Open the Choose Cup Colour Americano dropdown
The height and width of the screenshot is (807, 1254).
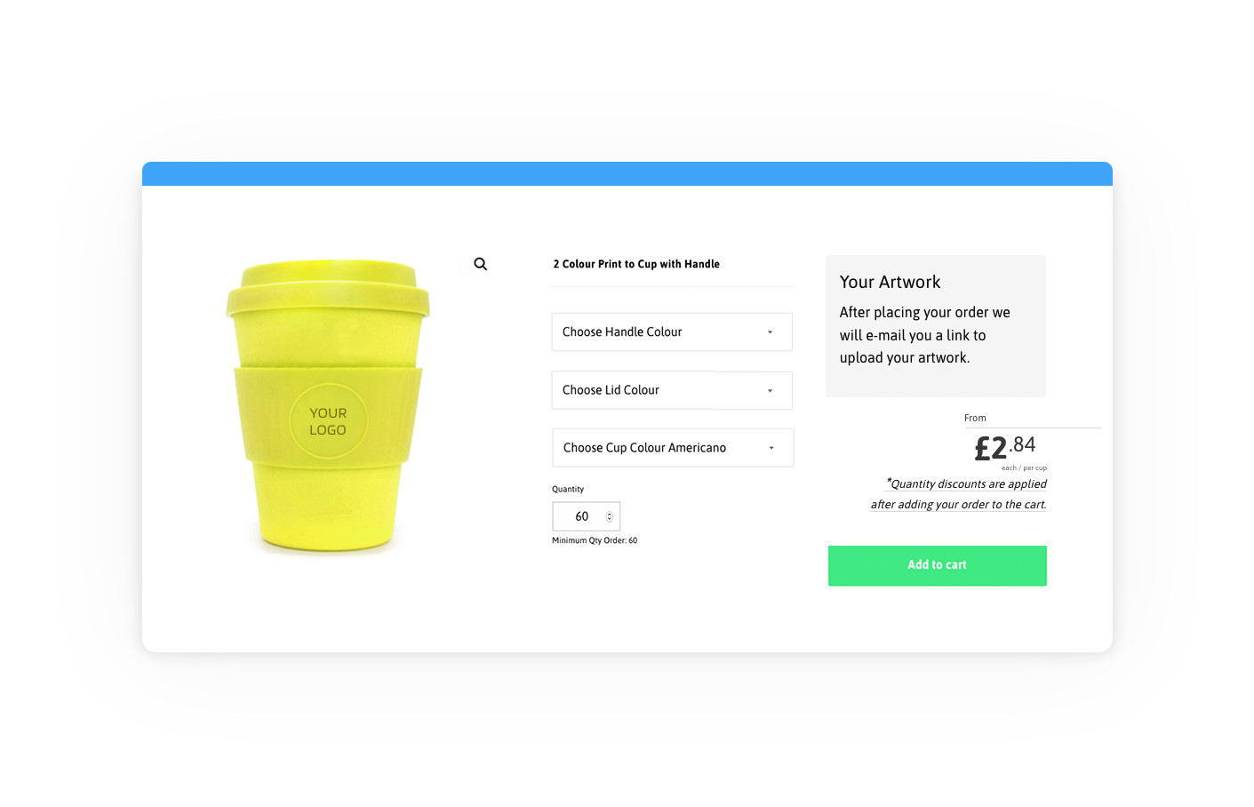(x=673, y=448)
